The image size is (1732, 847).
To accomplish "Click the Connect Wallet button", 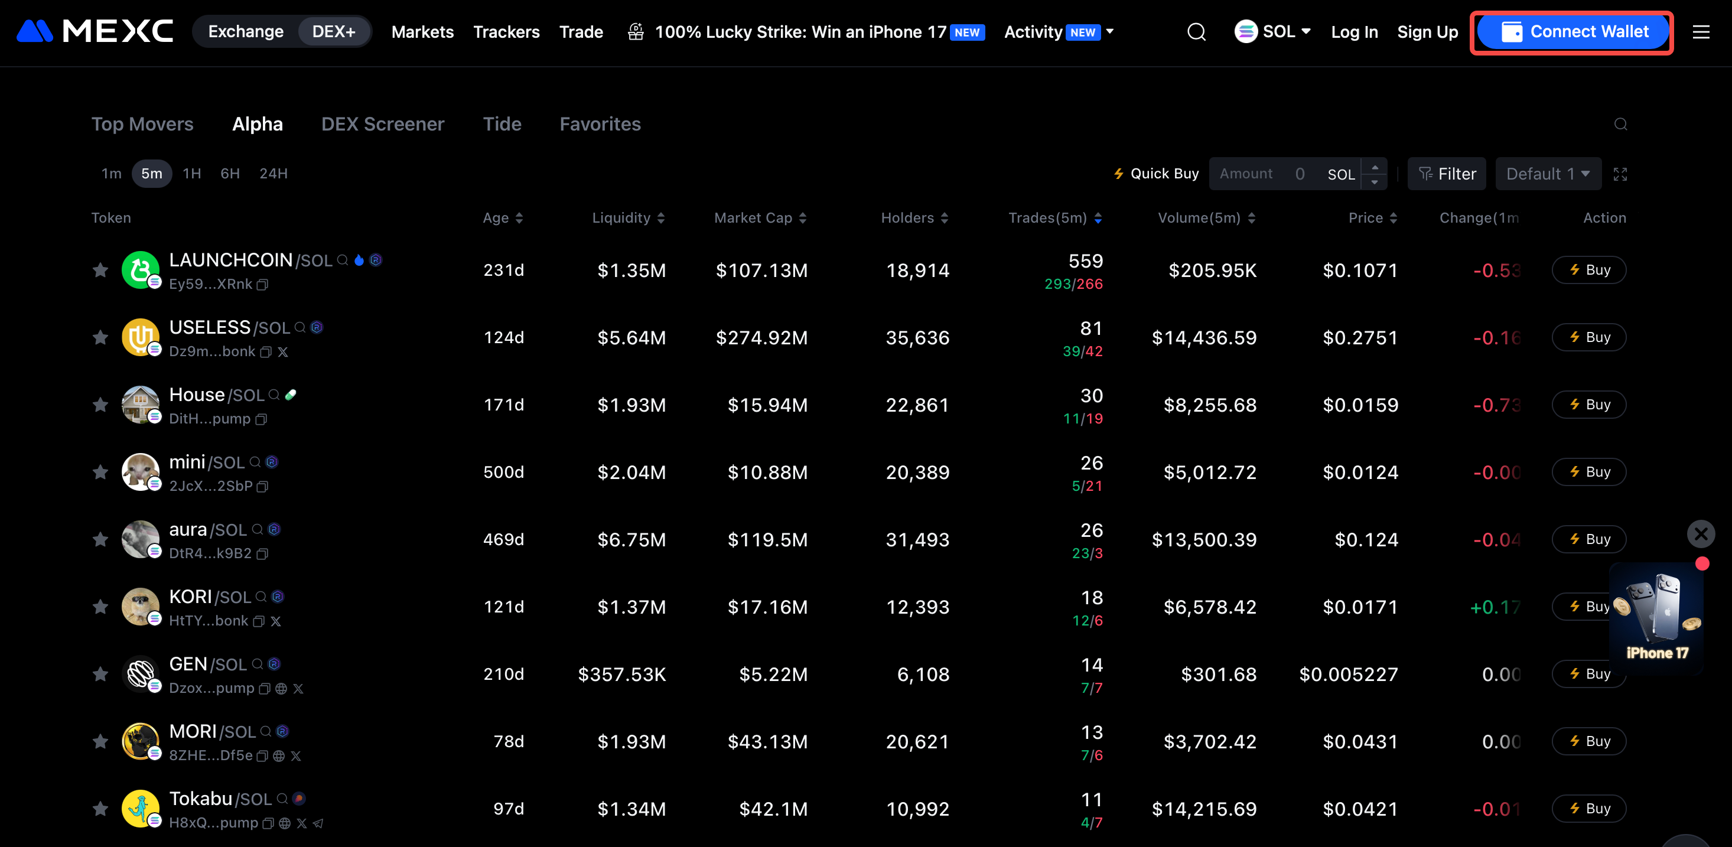I will (1572, 31).
